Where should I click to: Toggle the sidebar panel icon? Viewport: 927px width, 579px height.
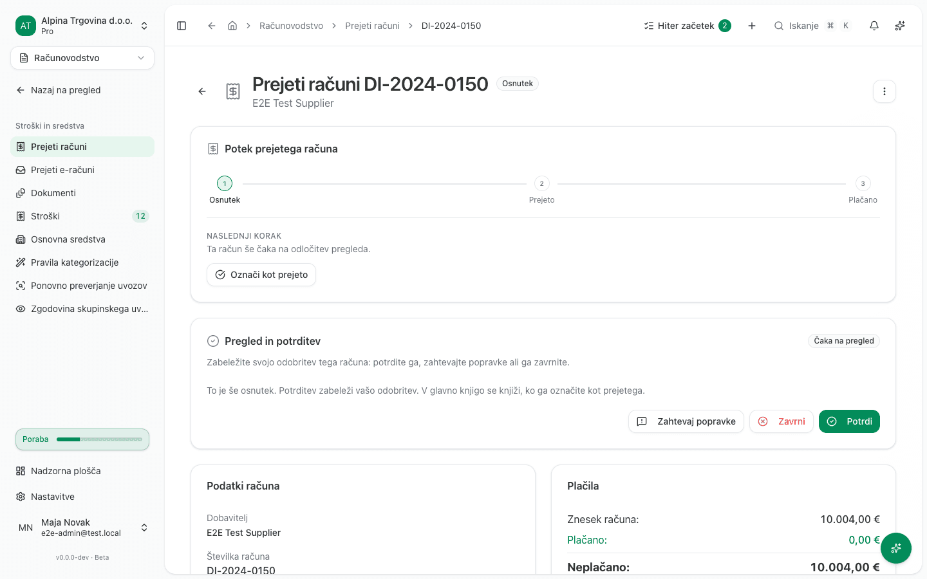click(x=182, y=26)
